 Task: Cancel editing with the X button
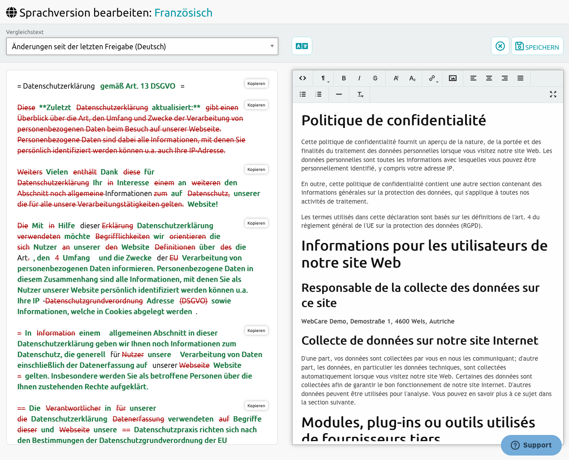pyautogui.click(x=500, y=46)
